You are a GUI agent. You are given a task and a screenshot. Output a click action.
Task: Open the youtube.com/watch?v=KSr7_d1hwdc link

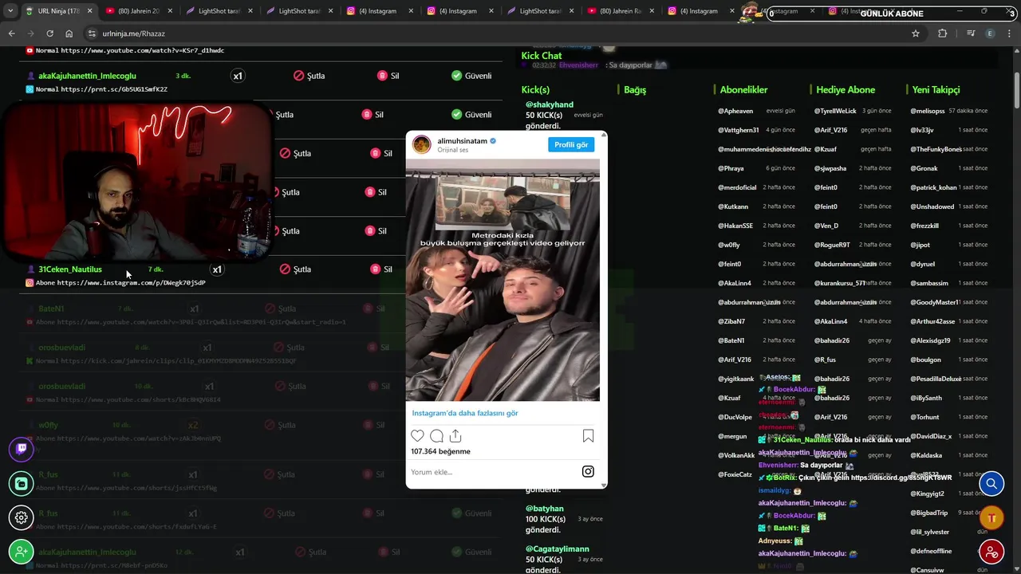click(x=143, y=50)
